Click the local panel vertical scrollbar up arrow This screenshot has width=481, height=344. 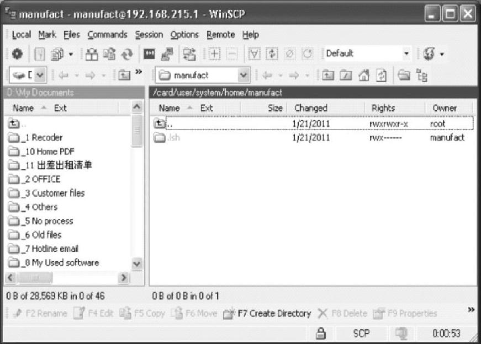[x=137, y=107]
